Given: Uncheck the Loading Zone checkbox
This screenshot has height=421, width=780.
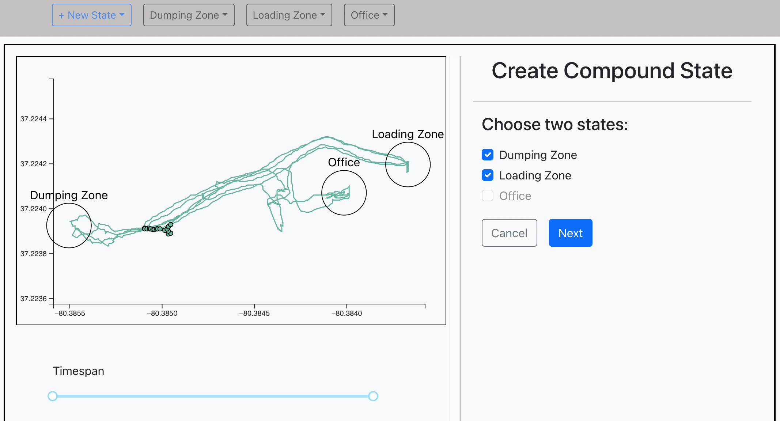Looking at the screenshot, I should [487, 175].
